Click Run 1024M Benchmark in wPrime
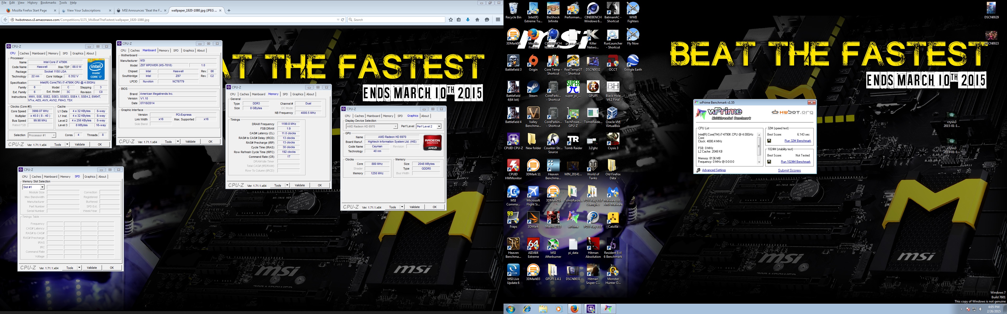 point(796,162)
